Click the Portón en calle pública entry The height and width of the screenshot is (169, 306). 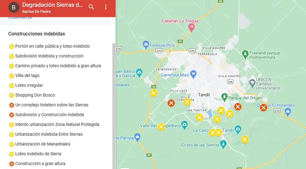[52, 46]
